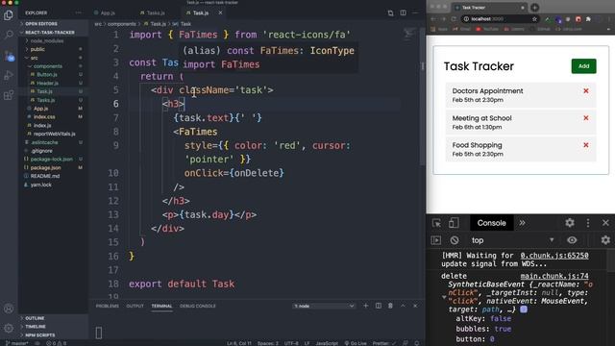This screenshot has height=346, width=615.
Task: Delete the Meeting at School task
Action: (586, 118)
